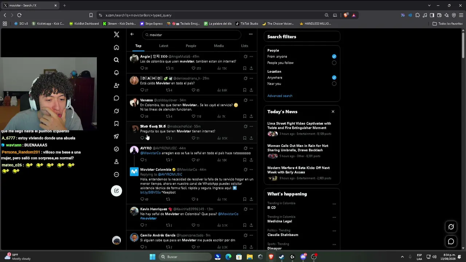
Task: Select the Near you location option
Action: coord(334,84)
